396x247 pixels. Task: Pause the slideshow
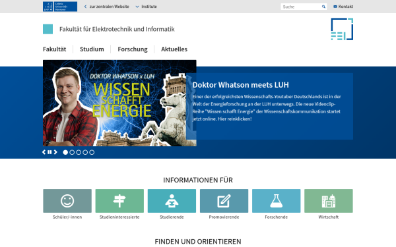click(x=49, y=152)
